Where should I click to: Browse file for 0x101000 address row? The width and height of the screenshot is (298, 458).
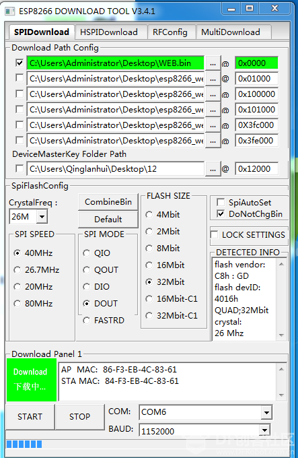[x=213, y=110]
